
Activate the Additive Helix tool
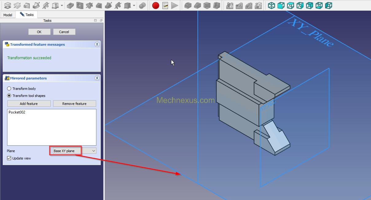pos(46,5)
